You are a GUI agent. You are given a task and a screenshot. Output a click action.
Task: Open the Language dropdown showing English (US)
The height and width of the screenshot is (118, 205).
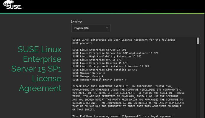point(91,28)
